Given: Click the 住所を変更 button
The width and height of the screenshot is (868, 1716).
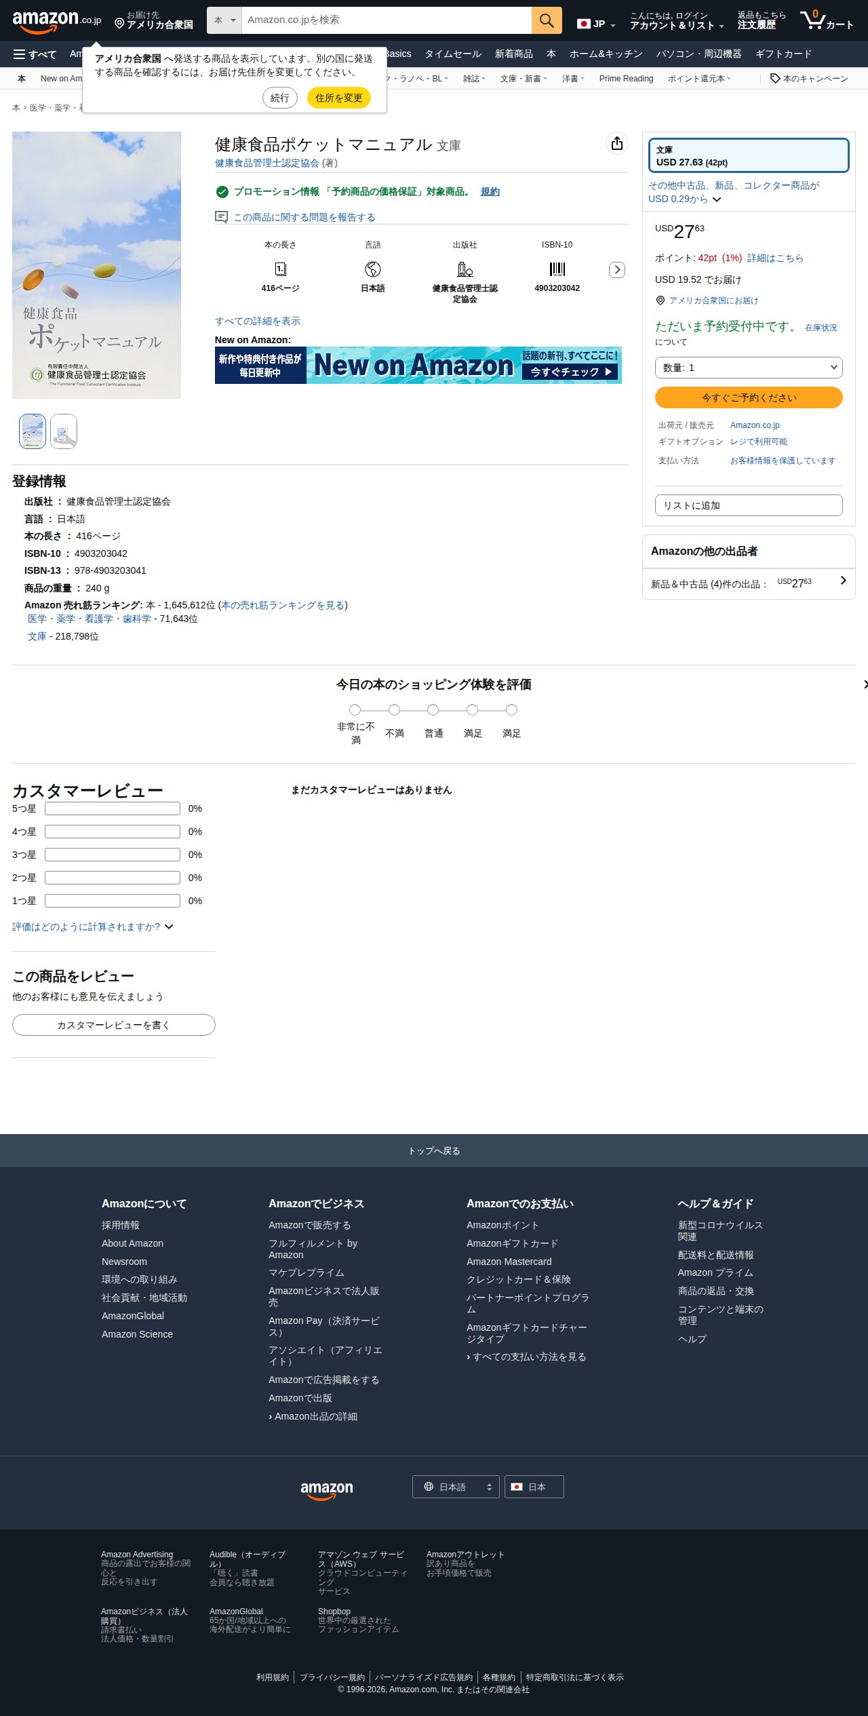Looking at the screenshot, I should click(339, 98).
